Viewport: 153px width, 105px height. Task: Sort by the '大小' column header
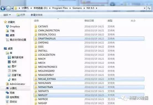click(x=133, y=21)
